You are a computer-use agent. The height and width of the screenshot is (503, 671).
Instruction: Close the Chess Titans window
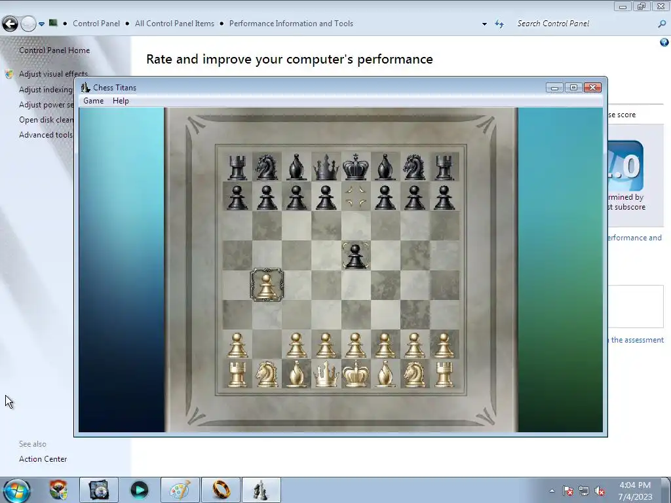pos(592,88)
